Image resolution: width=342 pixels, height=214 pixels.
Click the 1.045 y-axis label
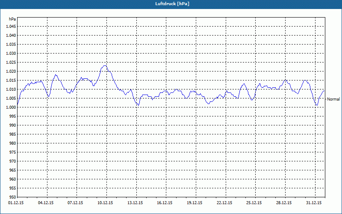[x=12, y=27]
